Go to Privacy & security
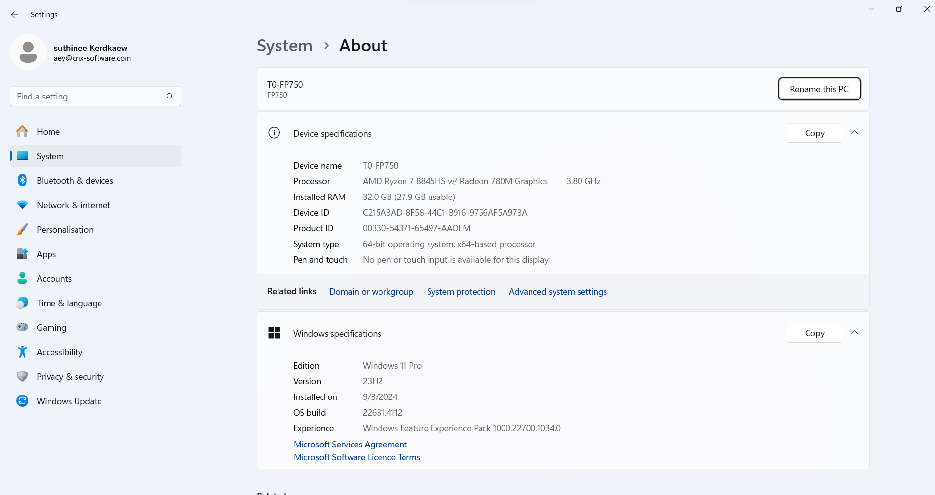 96,376
